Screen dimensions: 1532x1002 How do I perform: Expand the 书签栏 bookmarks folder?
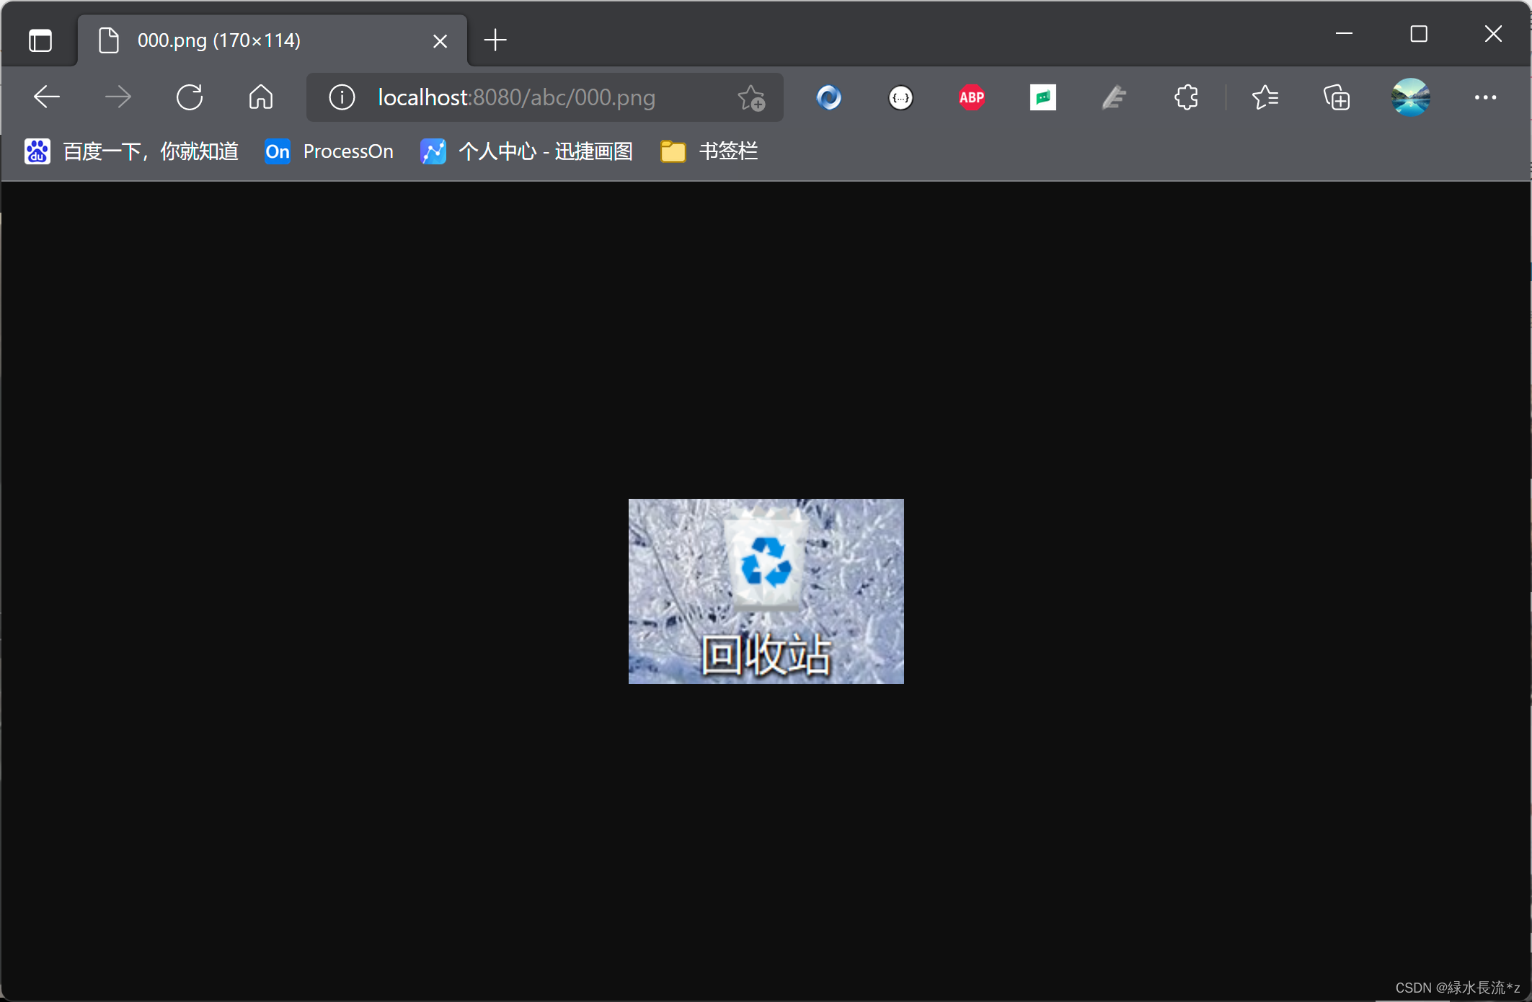click(709, 151)
